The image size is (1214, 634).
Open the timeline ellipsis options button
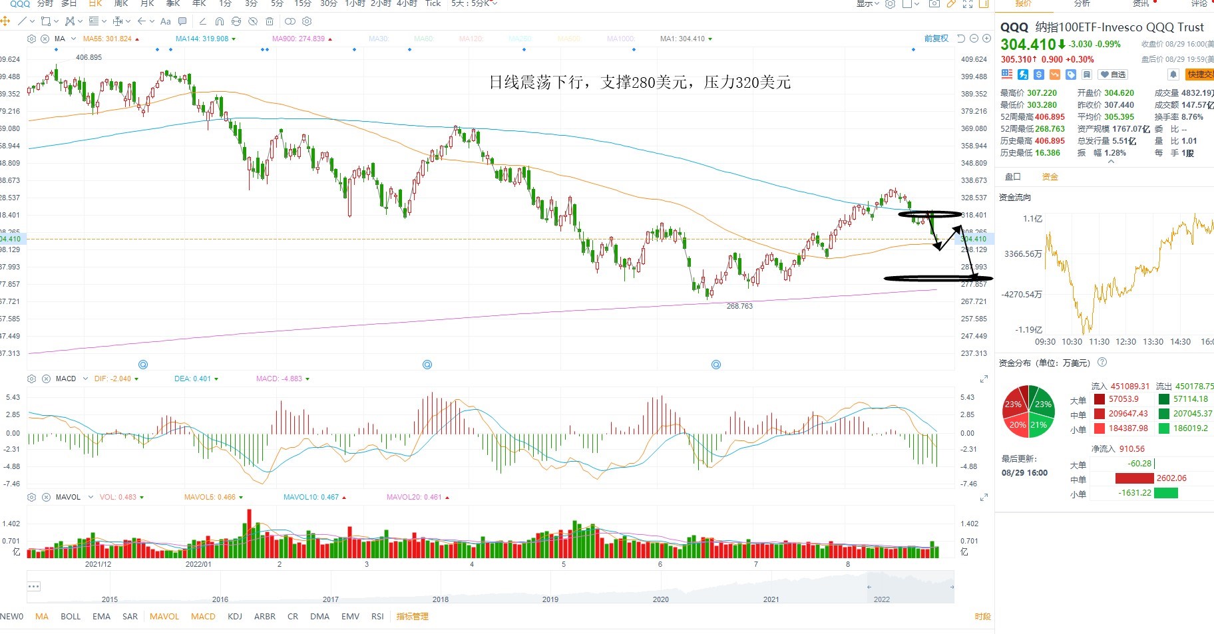click(x=34, y=586)
